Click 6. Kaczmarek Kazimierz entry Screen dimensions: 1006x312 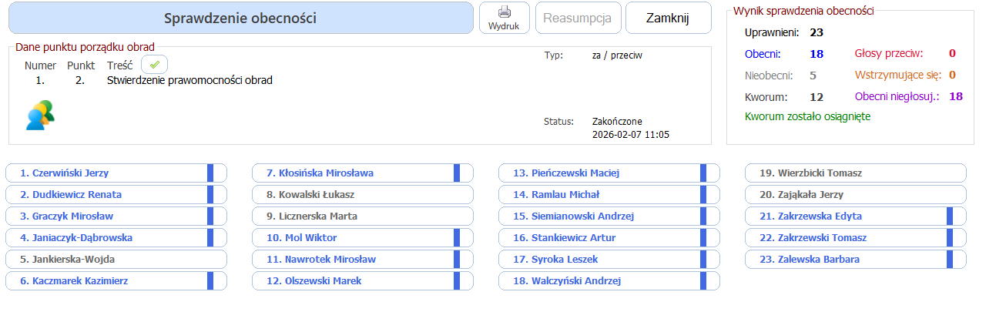(x=108, y=281)
